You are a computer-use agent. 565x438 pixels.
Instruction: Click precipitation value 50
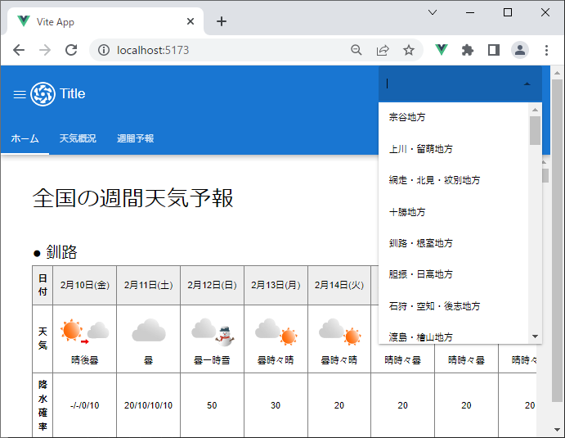pyautogui.click(x=212, y=405)
